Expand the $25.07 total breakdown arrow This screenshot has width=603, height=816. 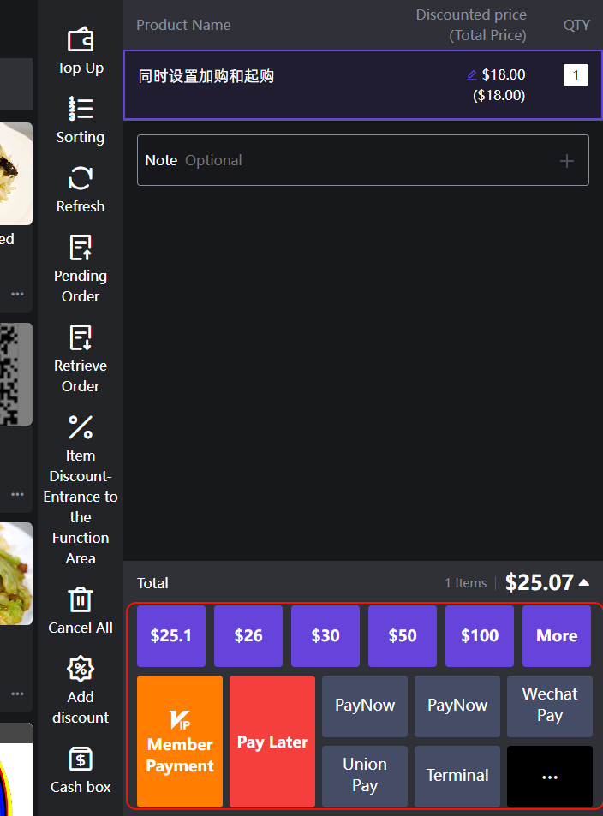[x=584, y=582]
